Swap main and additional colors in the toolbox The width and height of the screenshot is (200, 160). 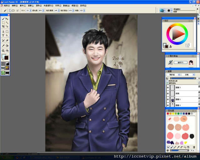coord(3,59)
